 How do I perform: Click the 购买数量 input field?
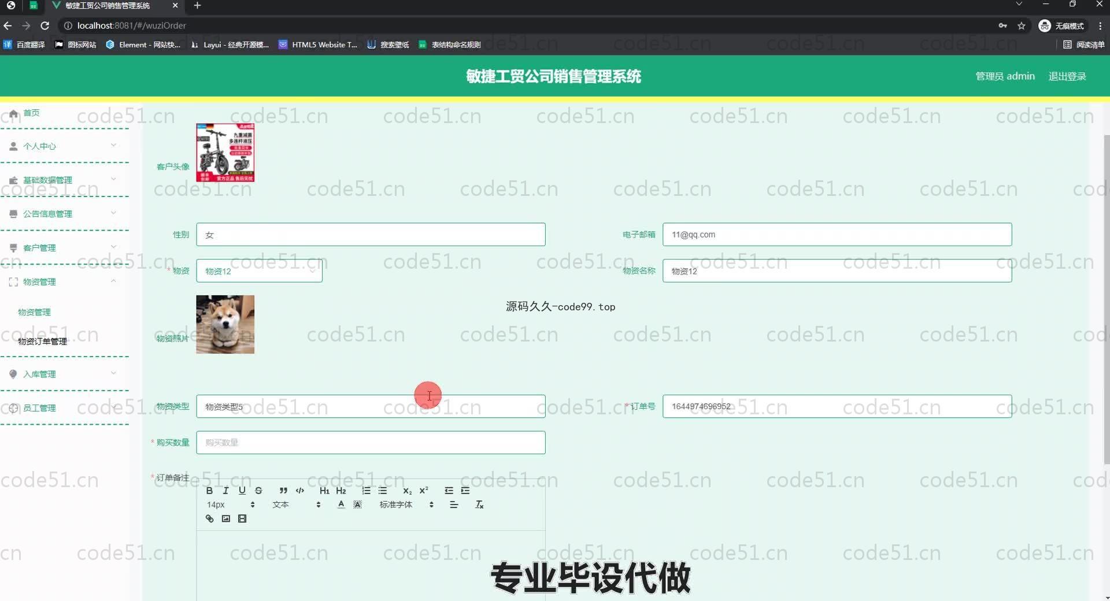pos(371,443)
